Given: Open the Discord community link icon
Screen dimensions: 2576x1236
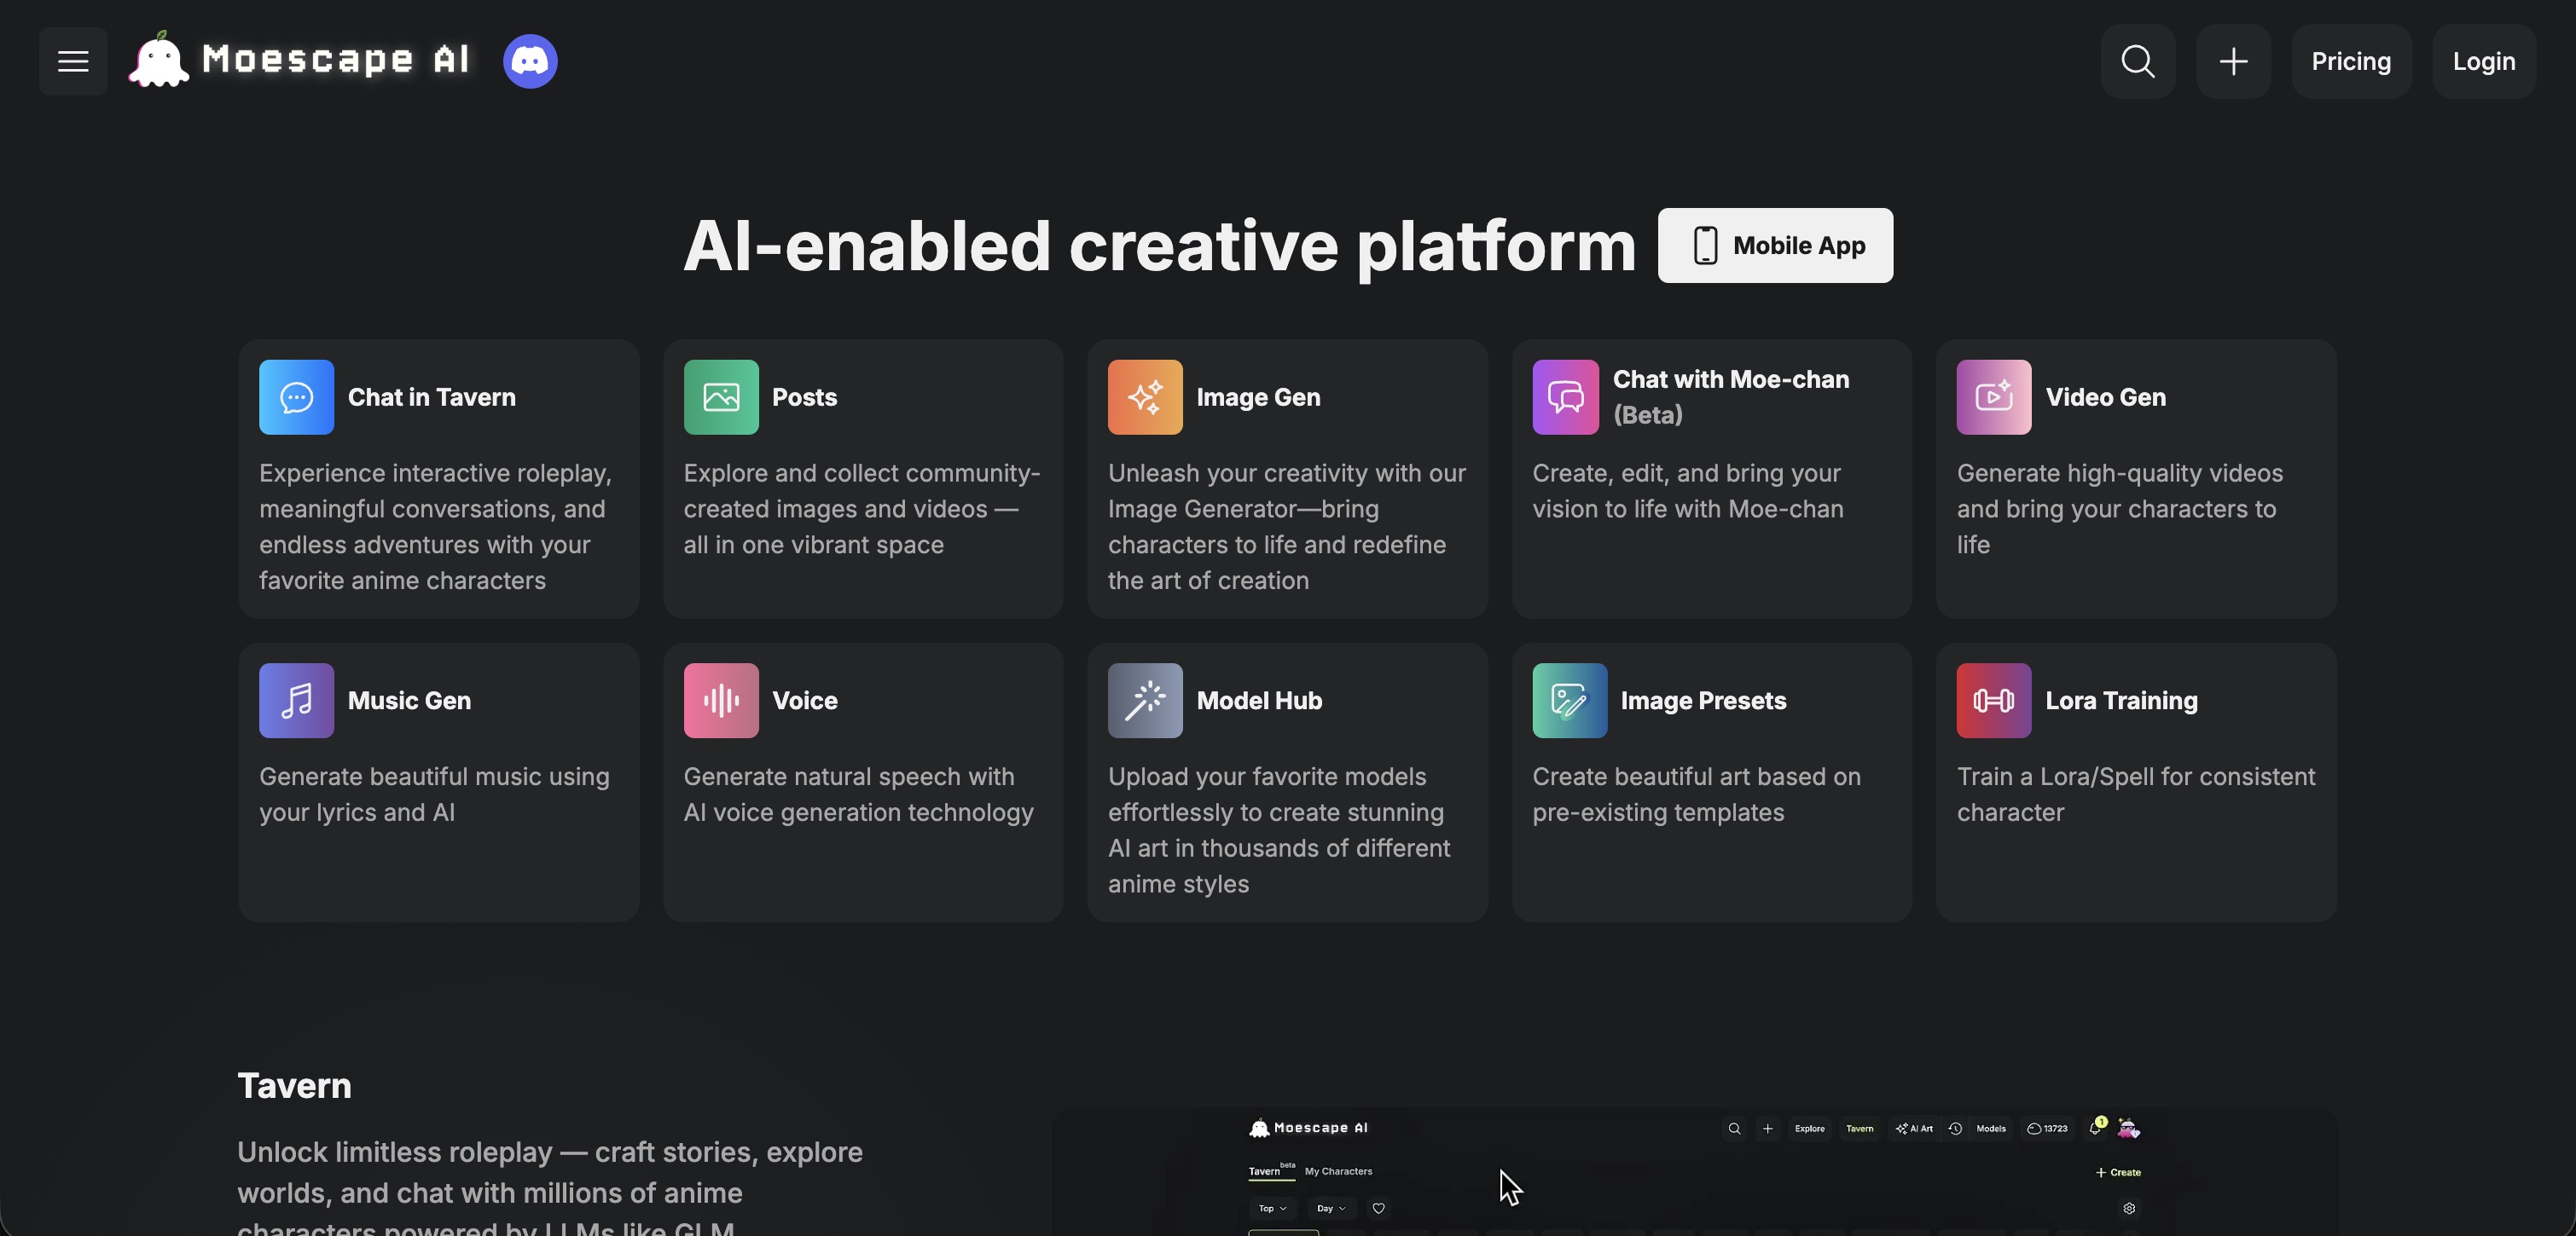Looking at the screenshot, I should (x=530, y=61).
